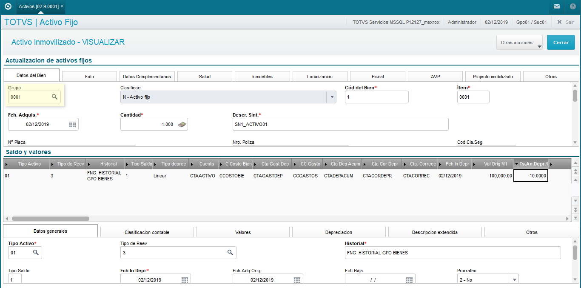Image resolution: width=581 pixels, height=288 pixels.
Task: Open the Salud tab
Action: click(205, 77)
